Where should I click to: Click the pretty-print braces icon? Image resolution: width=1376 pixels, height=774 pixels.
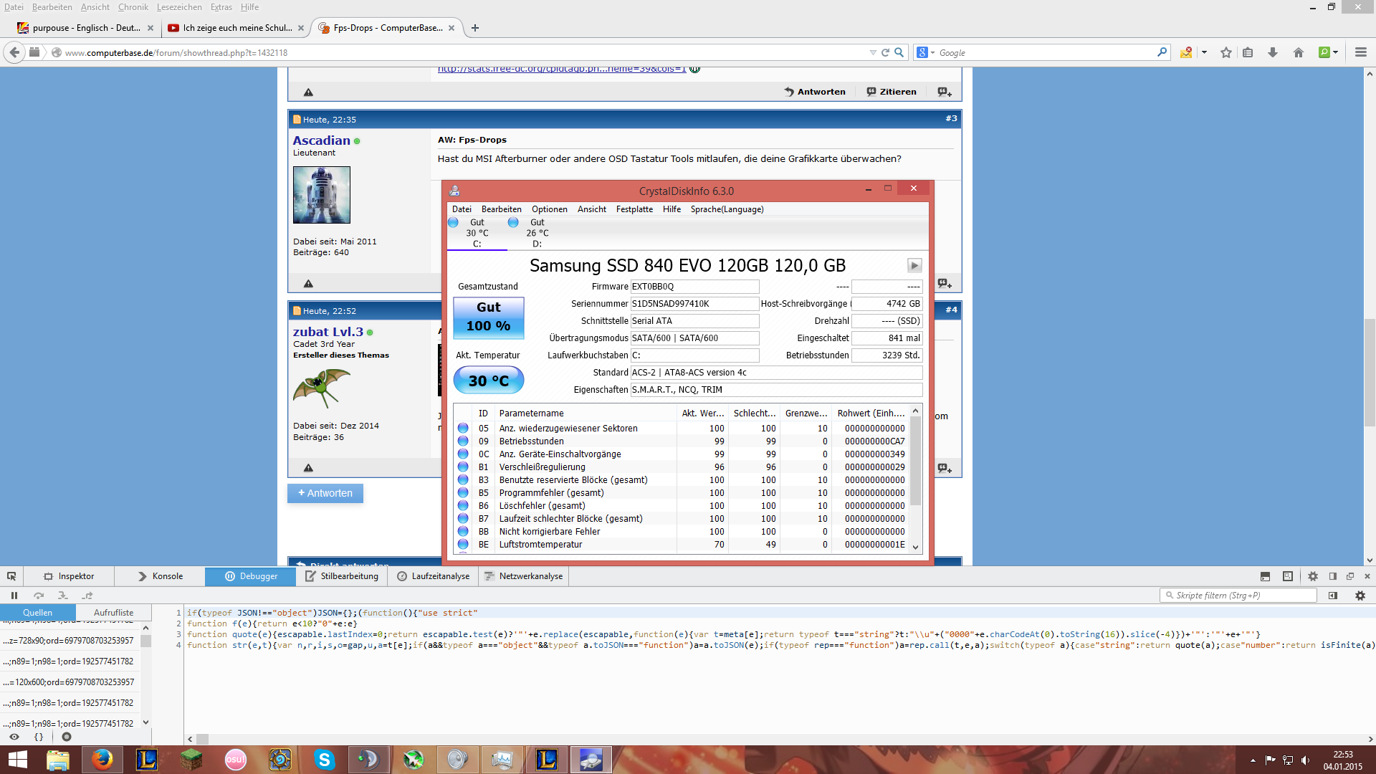(39, 737)
